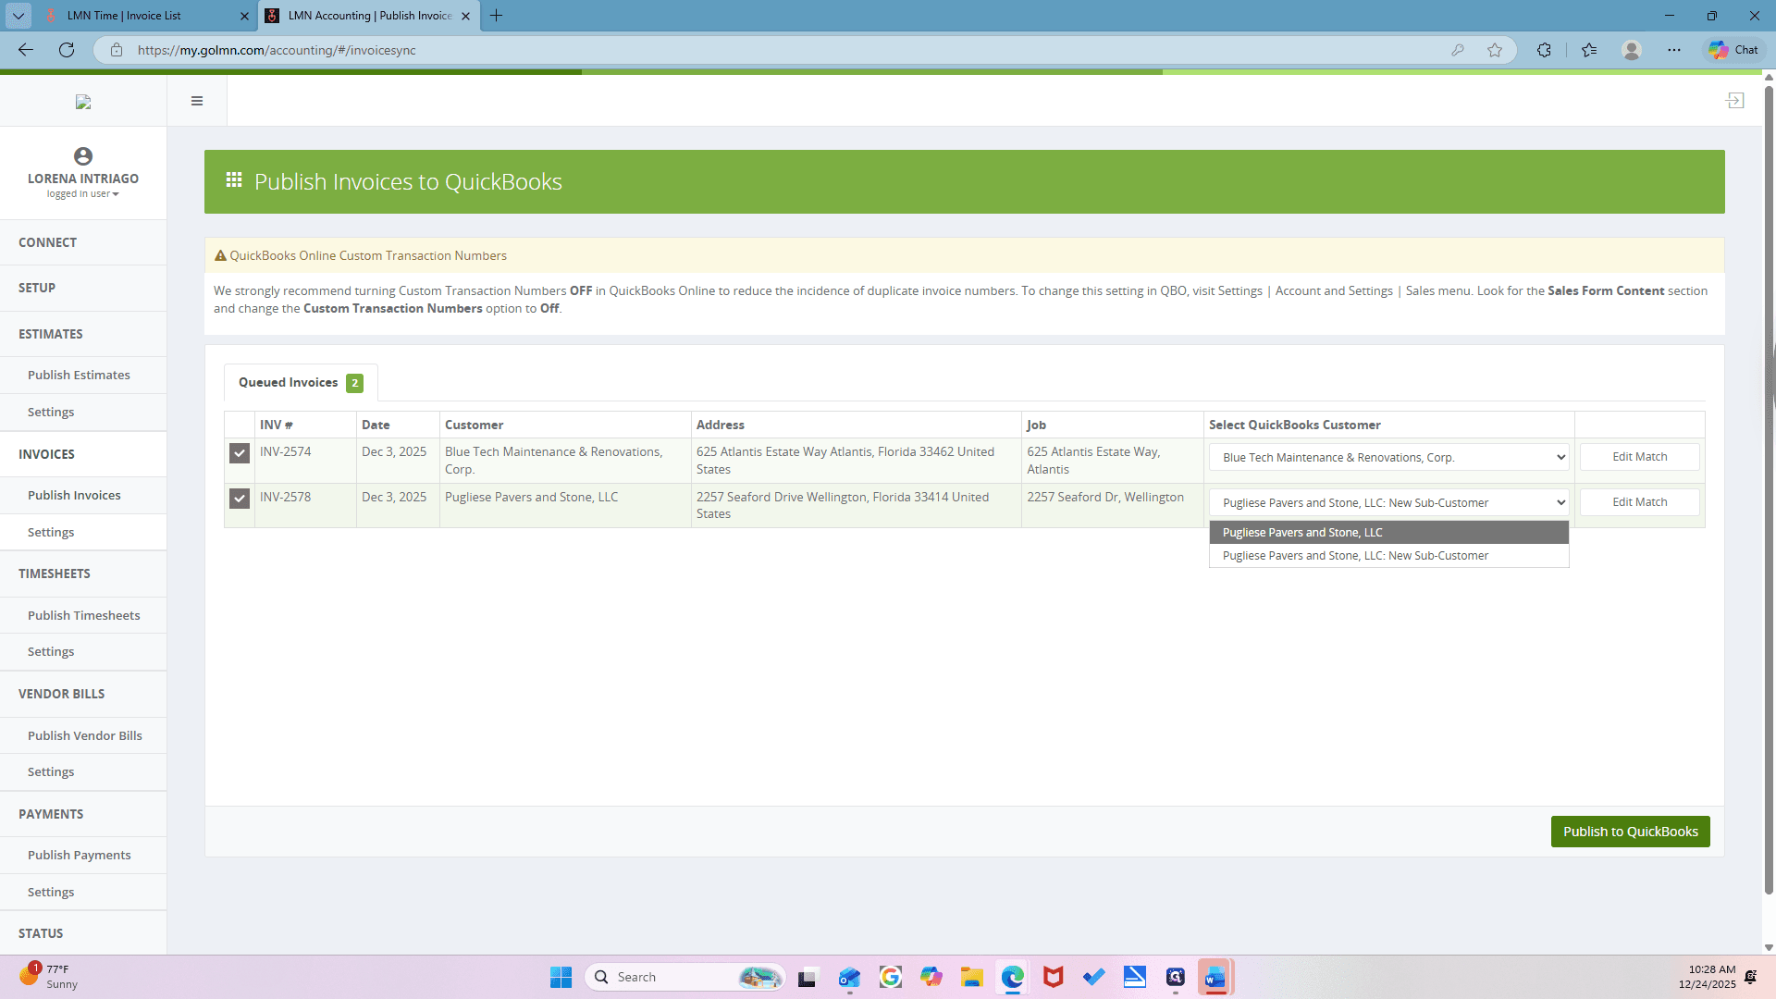Open tab actions dropdown in browser corner
This screenshot has height=999, width=1776.
(18, 16)
